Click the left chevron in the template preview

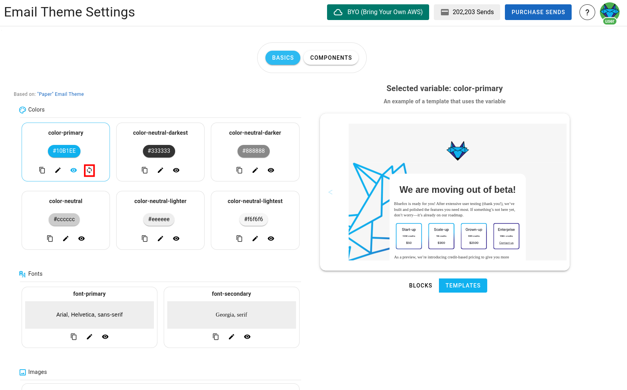[x=331, y=192]
